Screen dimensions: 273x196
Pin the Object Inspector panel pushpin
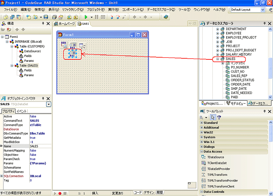pyautogui.click(x=43, y=99)
